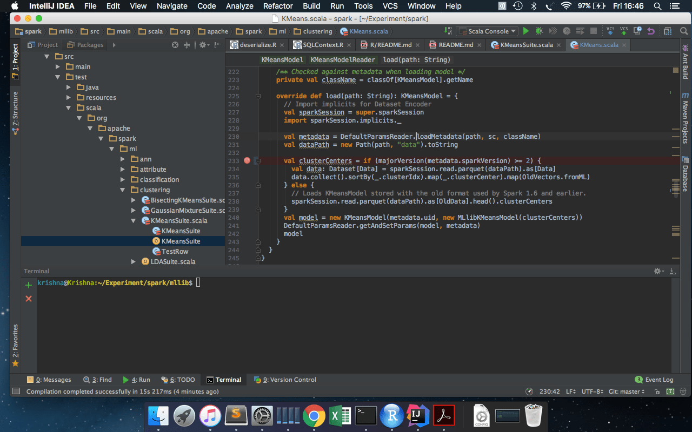The image size is (692, 432).
Task: Open the Refactor menu
Action: pos(277,6)
